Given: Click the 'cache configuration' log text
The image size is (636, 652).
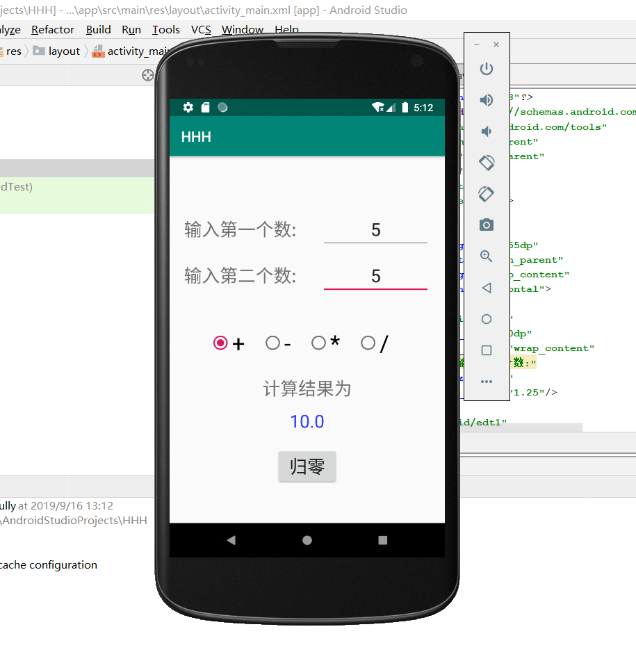Looking at the screenshot, I should pos(49,565).
